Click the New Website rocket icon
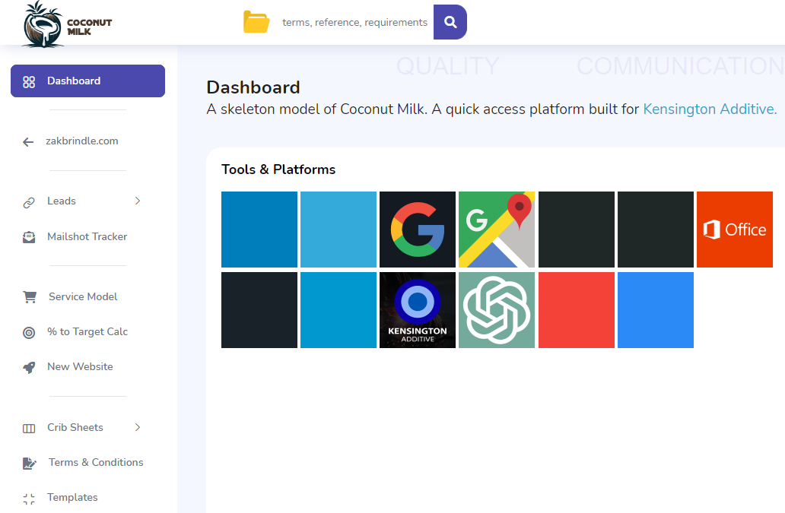 [29, 368]
